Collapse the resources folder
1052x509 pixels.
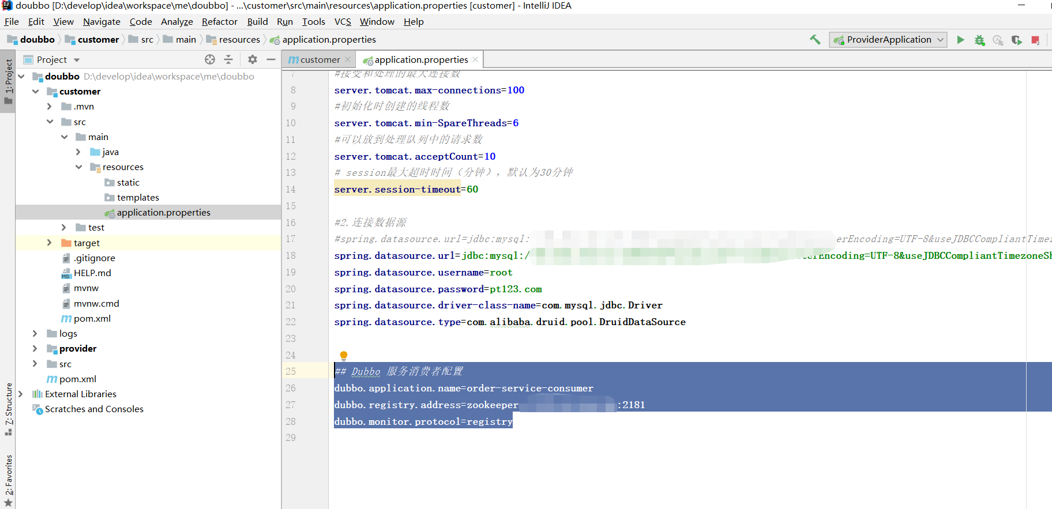79,167
